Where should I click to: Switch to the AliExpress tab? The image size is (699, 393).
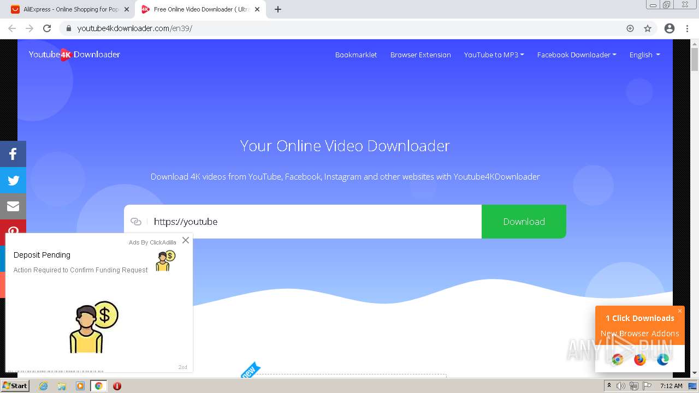pyautogui.click(x=71, y=9)
